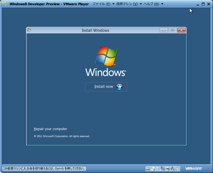Minimize the Install Windows dialog

pos(164,30)
